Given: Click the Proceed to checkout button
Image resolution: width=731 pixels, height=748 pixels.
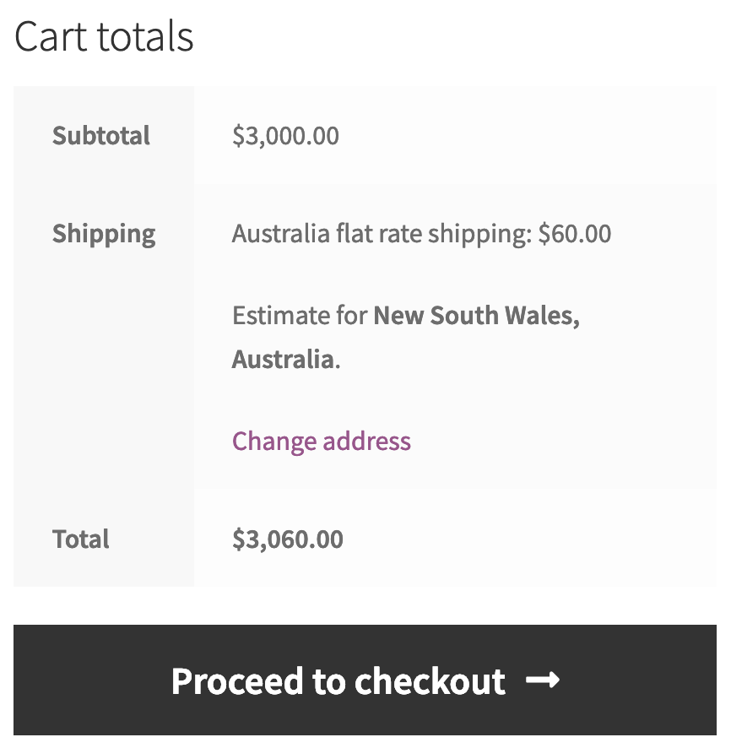Looking at the screenshot, I should coord(365,680).
